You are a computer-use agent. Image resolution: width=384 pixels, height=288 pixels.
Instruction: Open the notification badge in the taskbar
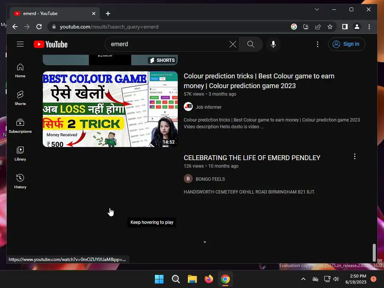(x=373, y=279)
